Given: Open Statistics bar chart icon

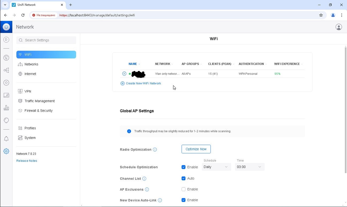Looking at the screenshot, I should [x=6, y=108].
